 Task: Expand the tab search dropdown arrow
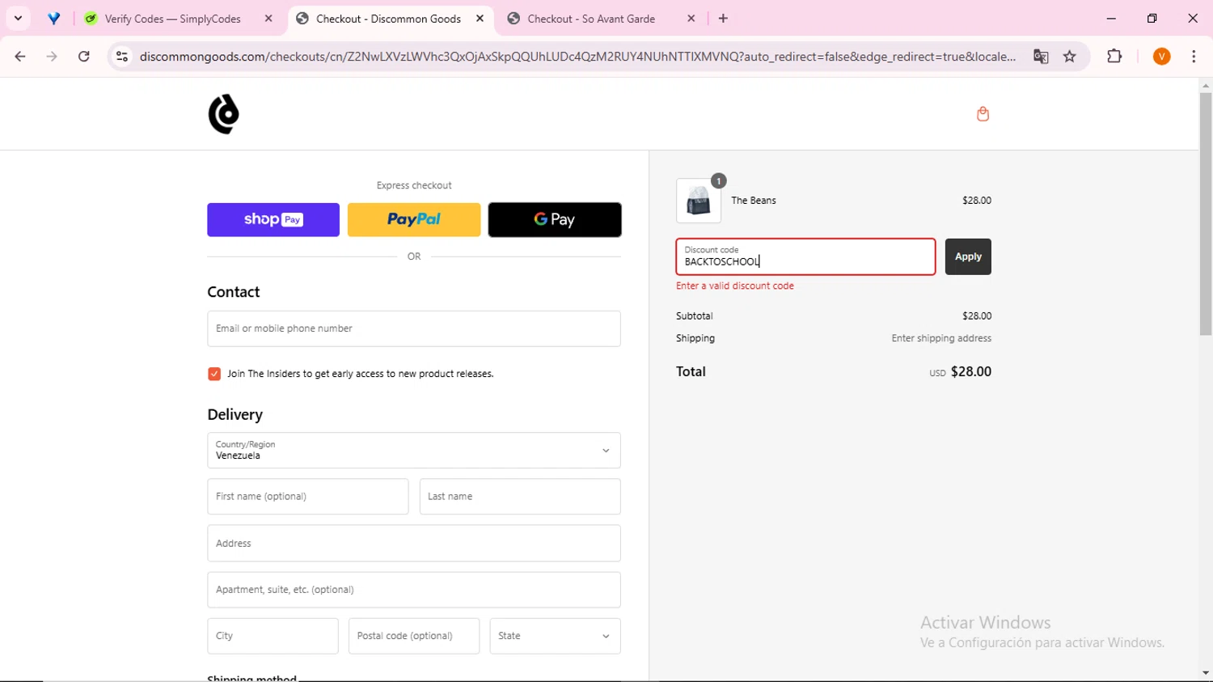(x=18, y=19)
